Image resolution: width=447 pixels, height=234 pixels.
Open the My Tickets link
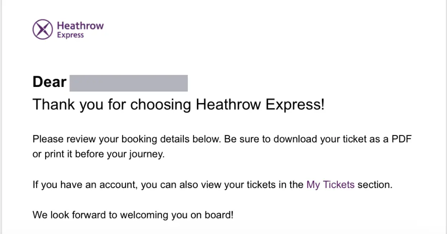[x=330, y=185]
